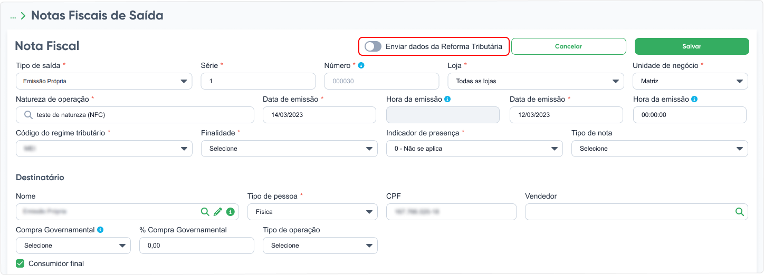Click the Vendedor input field
The width and height of the screenshot is (764, 275).
636,212
